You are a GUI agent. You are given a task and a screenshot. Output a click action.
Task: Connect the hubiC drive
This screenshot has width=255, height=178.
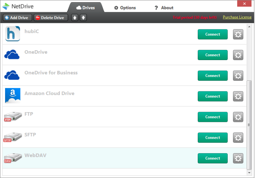coord(213,34)
